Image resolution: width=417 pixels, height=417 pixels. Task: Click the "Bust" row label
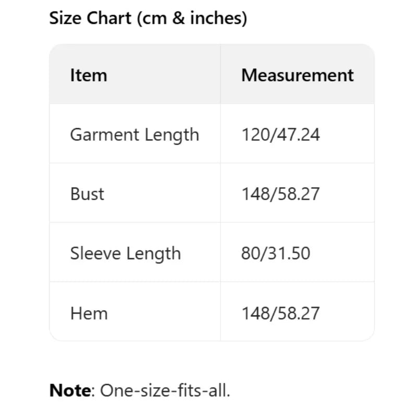[87, 194]
